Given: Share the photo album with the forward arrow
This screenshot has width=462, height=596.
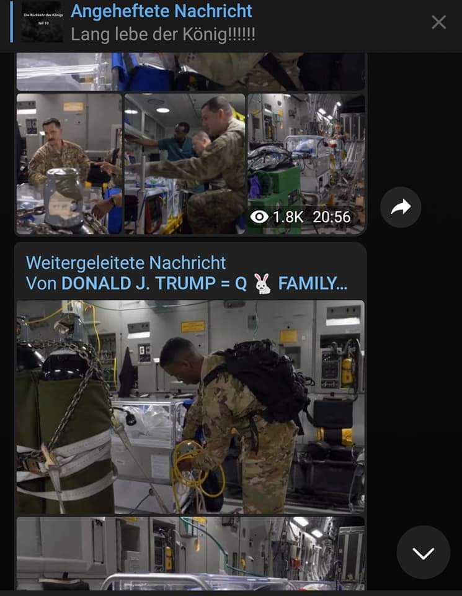Looking at the screenshot, I should pyautogui.click(x=401, y=207).
